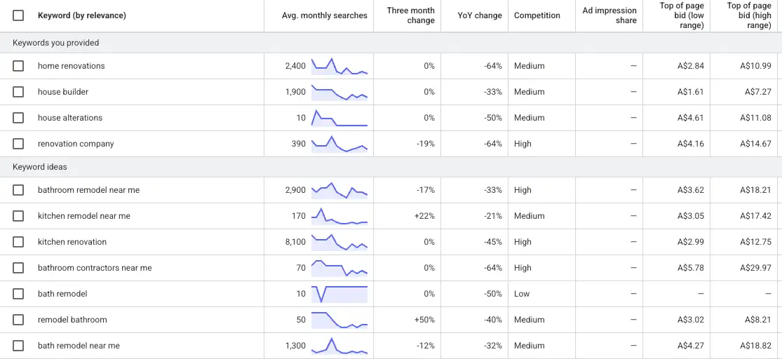Sort by YoY change column header
The width and height of the screenshot is (782, 359).
pos(480,15)
